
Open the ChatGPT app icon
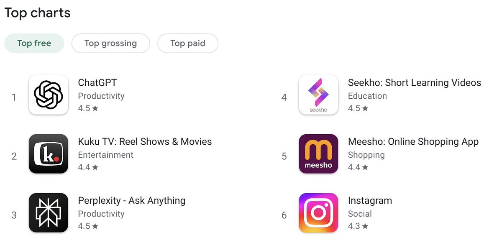[48, 95]
